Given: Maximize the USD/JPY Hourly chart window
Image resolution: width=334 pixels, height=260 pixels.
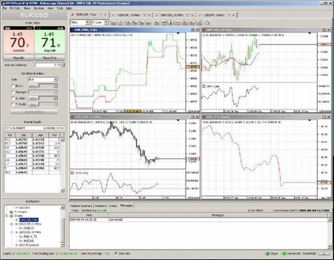Looking at the screenshot, I should 324,117.
